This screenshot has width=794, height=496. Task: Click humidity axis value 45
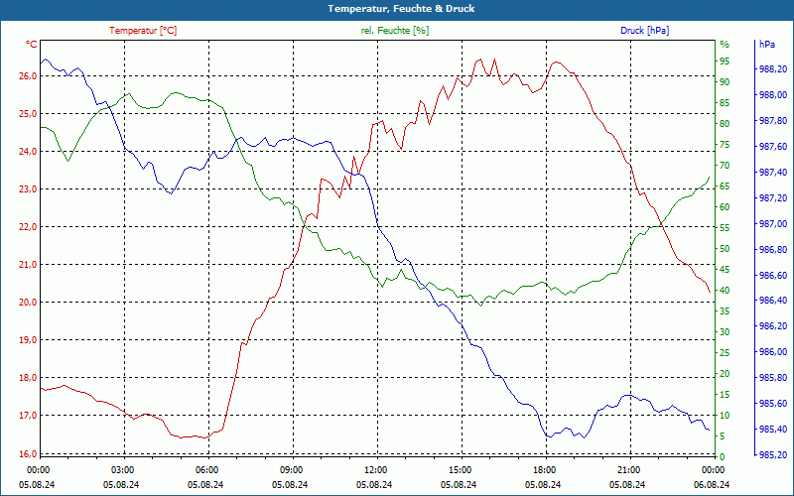[x=725, y=270]
